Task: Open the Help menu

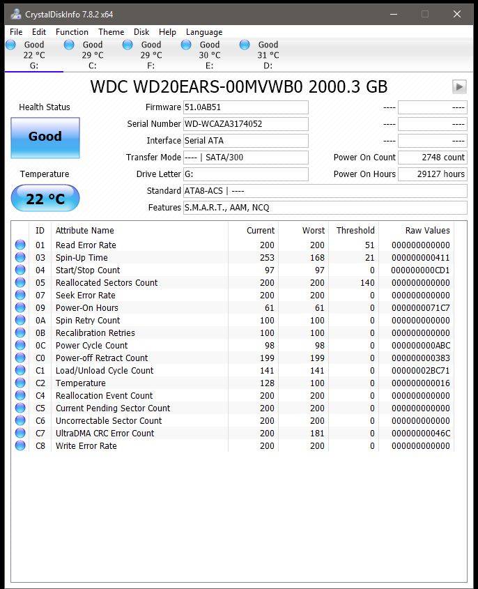Action: [167, 32]
